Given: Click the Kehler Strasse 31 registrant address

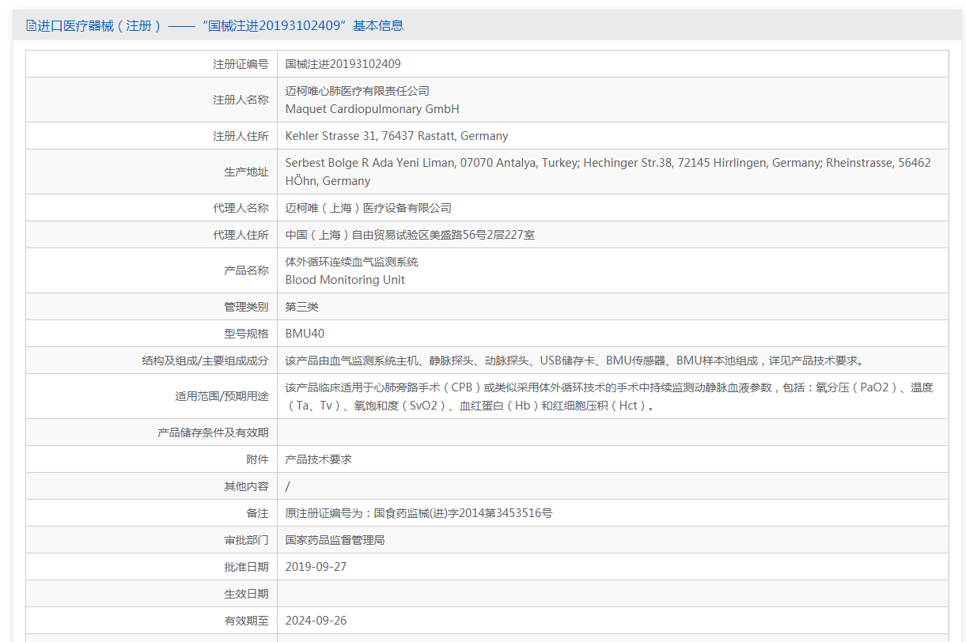Looking at the screenshot, I should (x=396, y=136).
